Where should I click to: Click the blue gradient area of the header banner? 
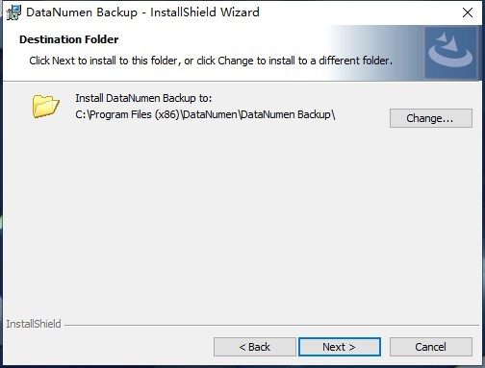375,53
